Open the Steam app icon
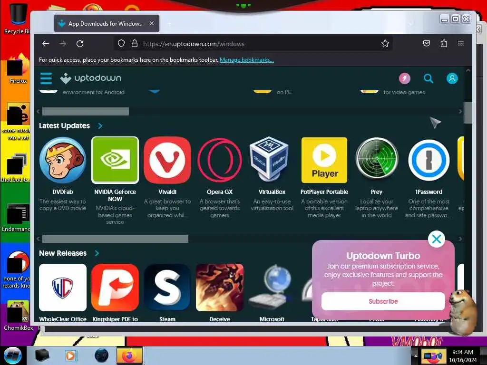 167,288
